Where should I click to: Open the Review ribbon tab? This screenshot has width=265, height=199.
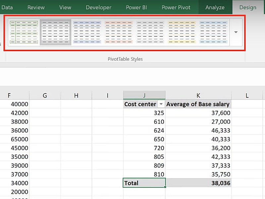click(x=36, y=7)
